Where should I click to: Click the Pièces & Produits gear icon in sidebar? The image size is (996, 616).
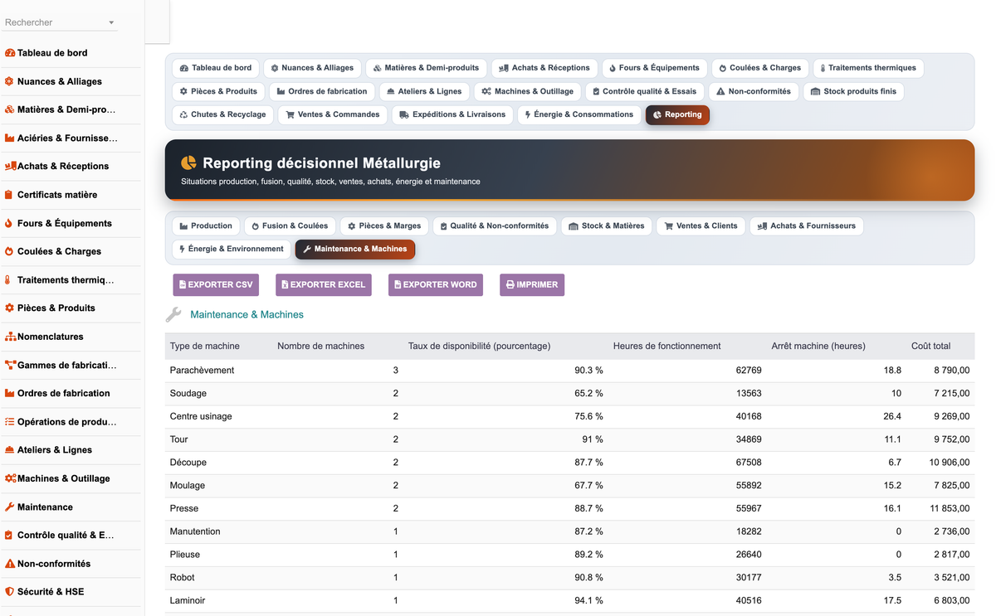coord(10,308)
